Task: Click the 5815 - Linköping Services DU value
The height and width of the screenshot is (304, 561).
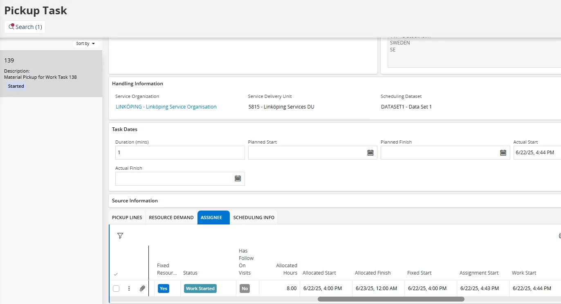Action: pos(281,107)
